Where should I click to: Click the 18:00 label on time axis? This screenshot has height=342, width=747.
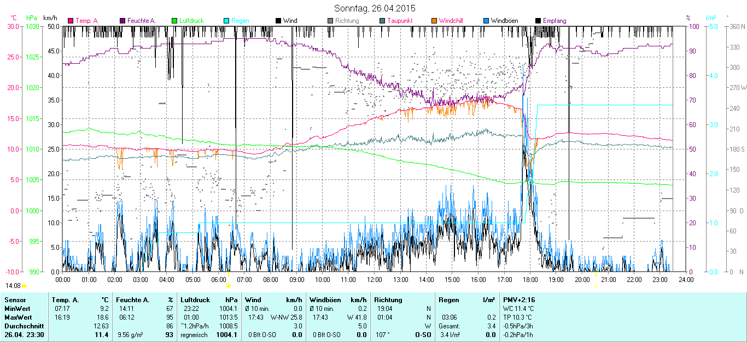[x=530, y=279]
